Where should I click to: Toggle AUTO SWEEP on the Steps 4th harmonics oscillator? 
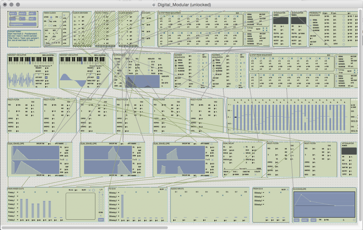coord(46,77)
